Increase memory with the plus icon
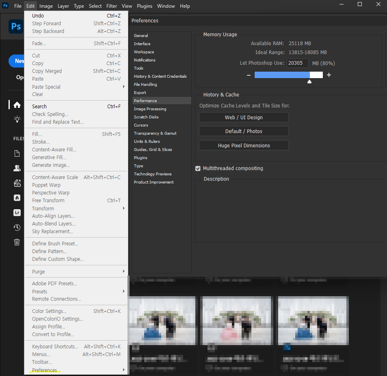 (329, 75)
